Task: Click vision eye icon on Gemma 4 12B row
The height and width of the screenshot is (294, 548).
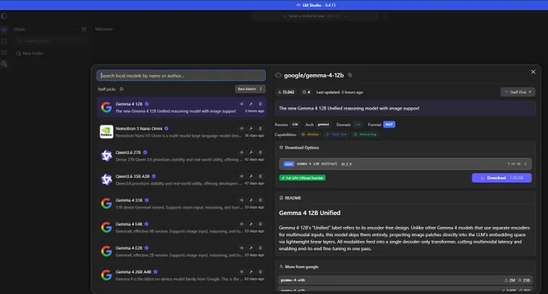Action: click(242, 104)
